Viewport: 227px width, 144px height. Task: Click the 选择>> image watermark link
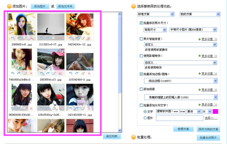click(211, 118)
